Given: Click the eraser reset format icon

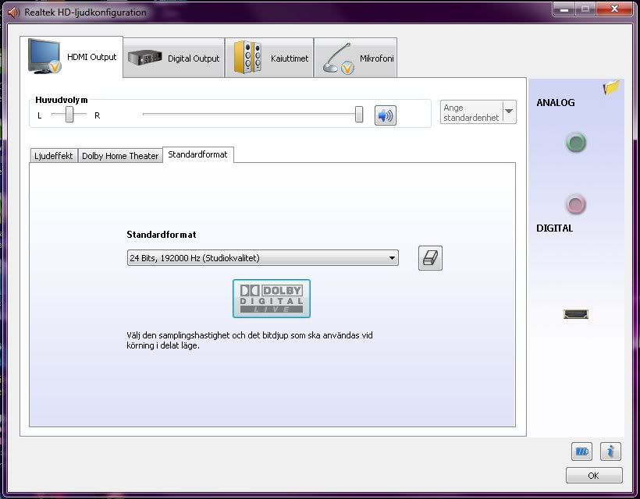Looking at the screenshot, I should (x=430, y=258).
